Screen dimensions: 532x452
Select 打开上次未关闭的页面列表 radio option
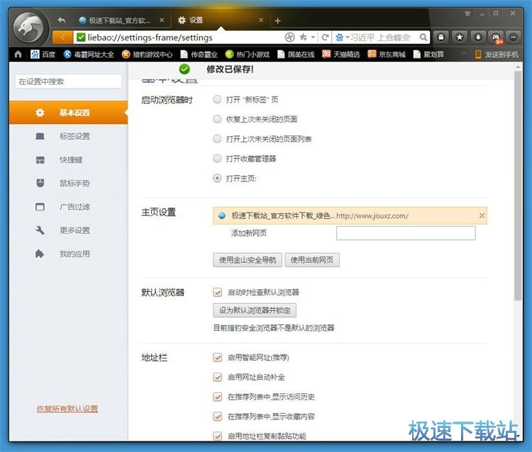coord(217,139)
